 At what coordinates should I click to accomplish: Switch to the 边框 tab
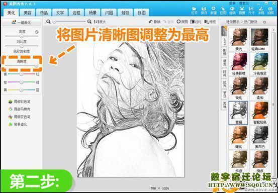click(x=76, y=13)
